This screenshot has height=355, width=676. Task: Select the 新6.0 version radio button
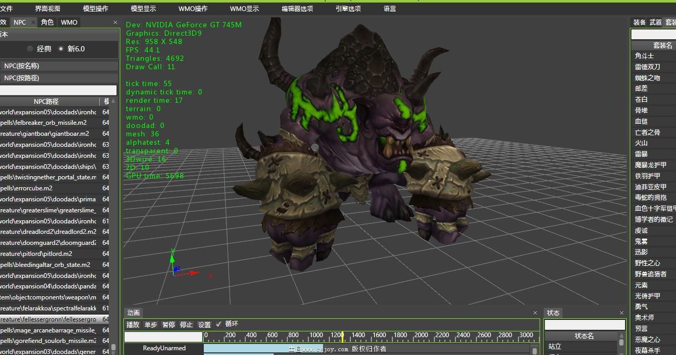[x=61, y=49]
